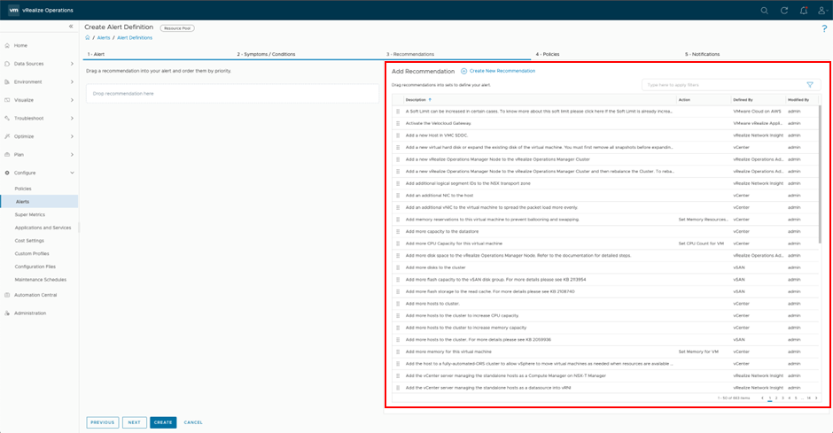Click the plus icon beside Create New Recommendation
This screenshot has width=833, height=433.
coord(463,71)
